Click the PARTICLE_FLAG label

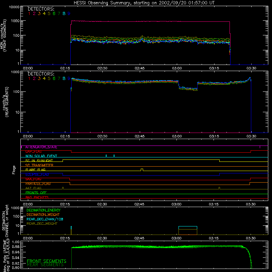point(38,184)
